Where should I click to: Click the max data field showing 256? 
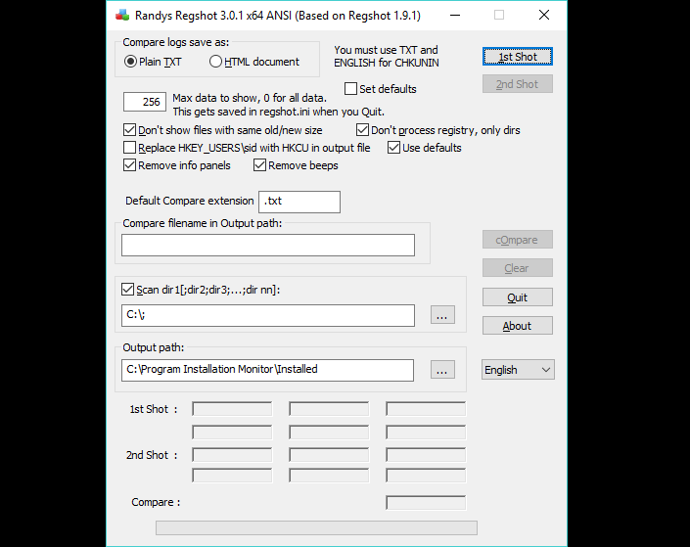pos(145,102)
